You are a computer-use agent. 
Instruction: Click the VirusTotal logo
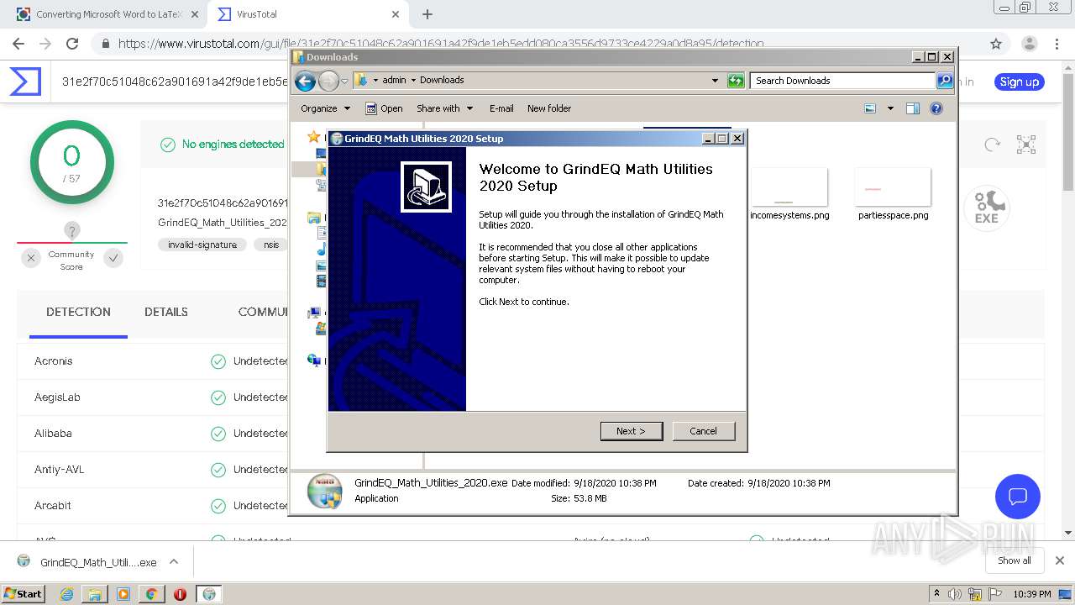[25, 82]
